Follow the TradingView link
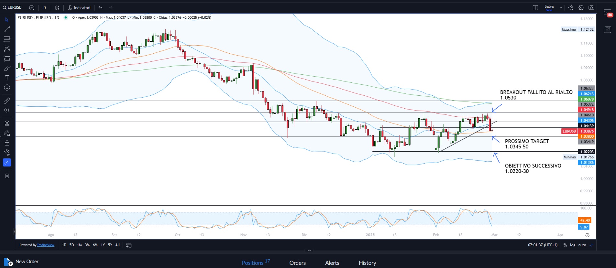The image size is (616, 268). pos(46,245)
